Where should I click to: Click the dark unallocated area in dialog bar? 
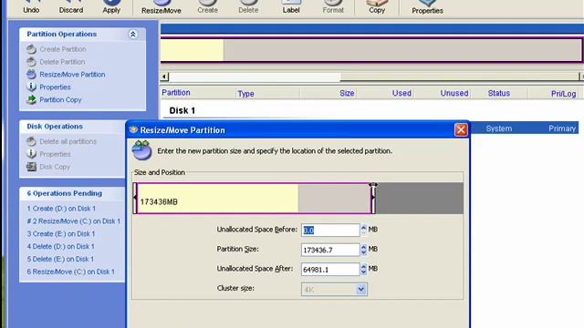(420, 199)
